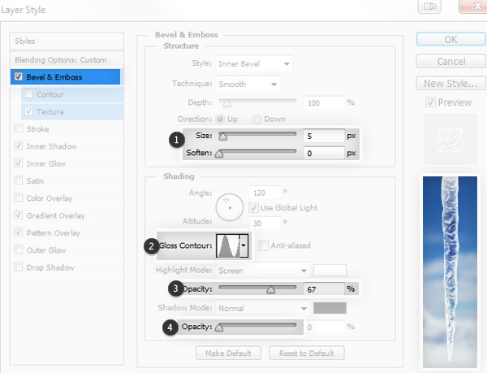This screenshot has height=373, width=487.
Task: Enable the Stroke effect checkbox
Action: point(19,128)
